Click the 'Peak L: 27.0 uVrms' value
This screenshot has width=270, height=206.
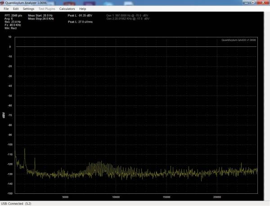[x=80, y=22]
